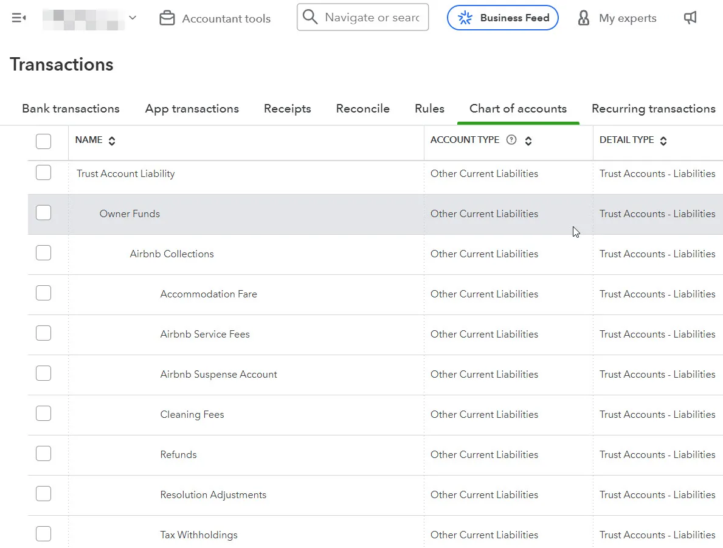Sort by Name column arrows

click(112, 141)
